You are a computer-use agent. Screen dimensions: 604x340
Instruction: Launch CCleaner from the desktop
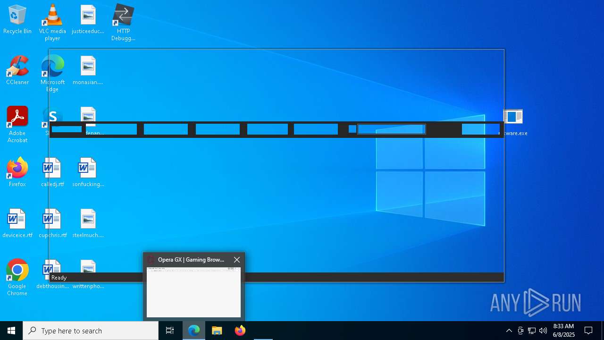[x=17, y=71]
